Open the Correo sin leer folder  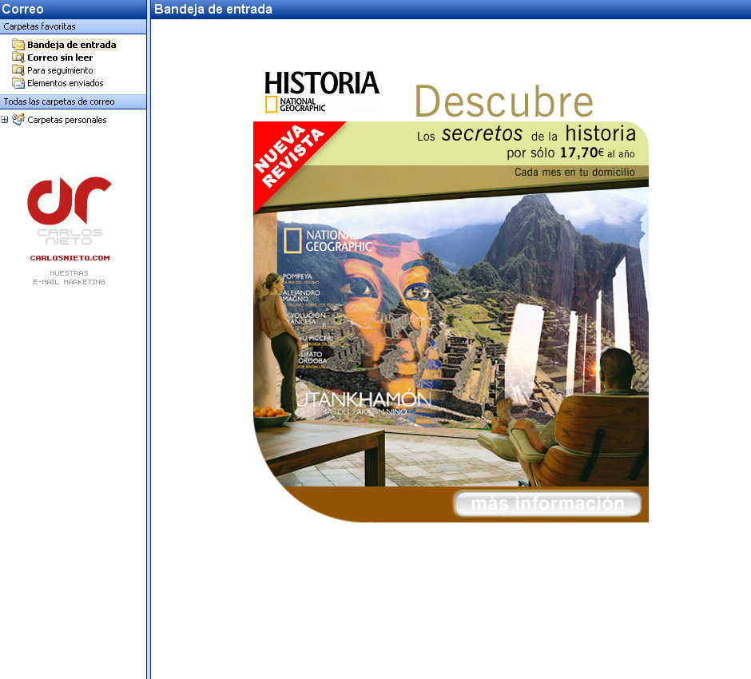point(60,58)
